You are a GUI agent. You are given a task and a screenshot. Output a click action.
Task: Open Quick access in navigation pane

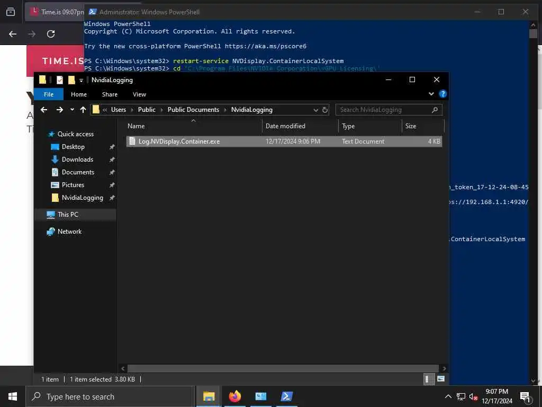(x=75, y=134)
